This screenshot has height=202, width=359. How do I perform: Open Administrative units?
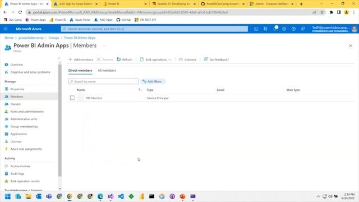(x=24, y=119)
